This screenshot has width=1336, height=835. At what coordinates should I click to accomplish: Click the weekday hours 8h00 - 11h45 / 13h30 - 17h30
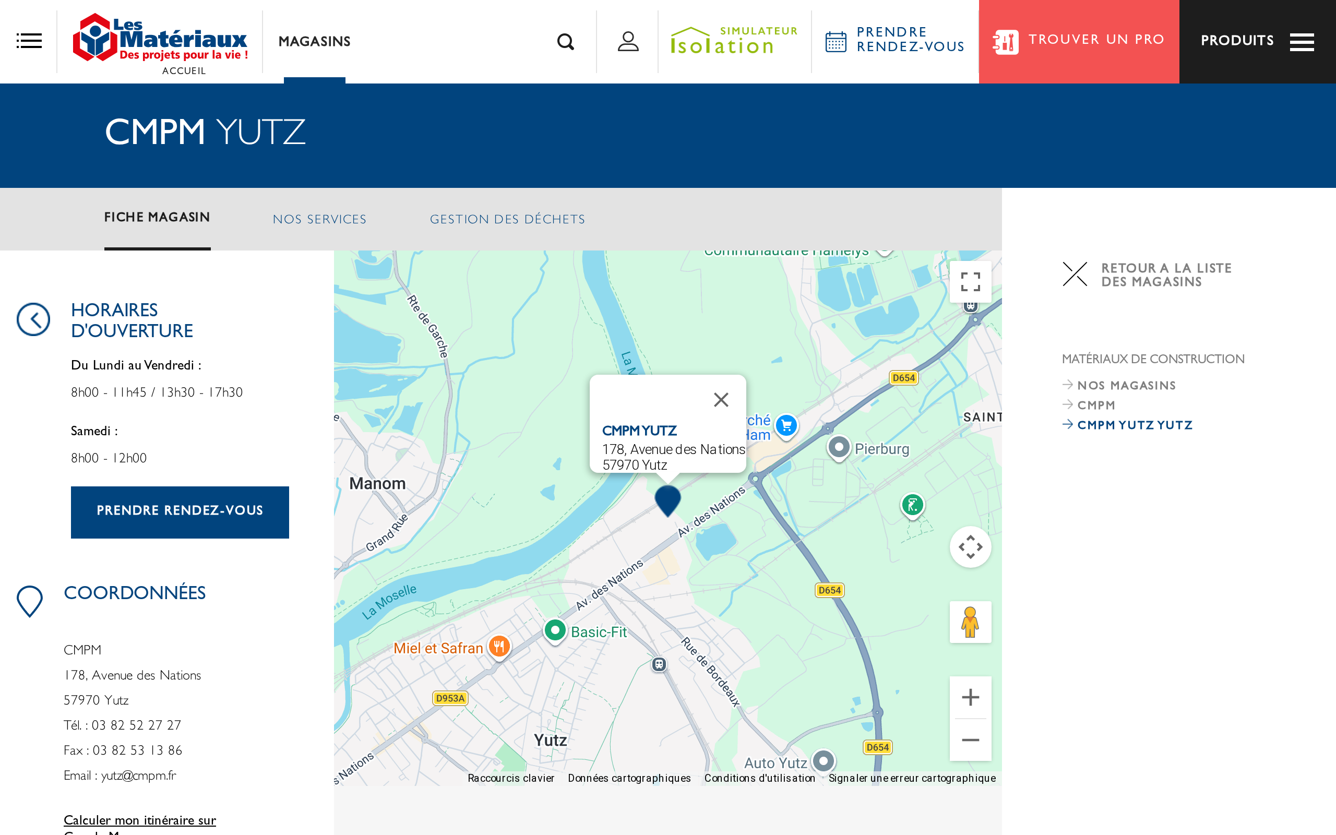click(x=157, y=392)
